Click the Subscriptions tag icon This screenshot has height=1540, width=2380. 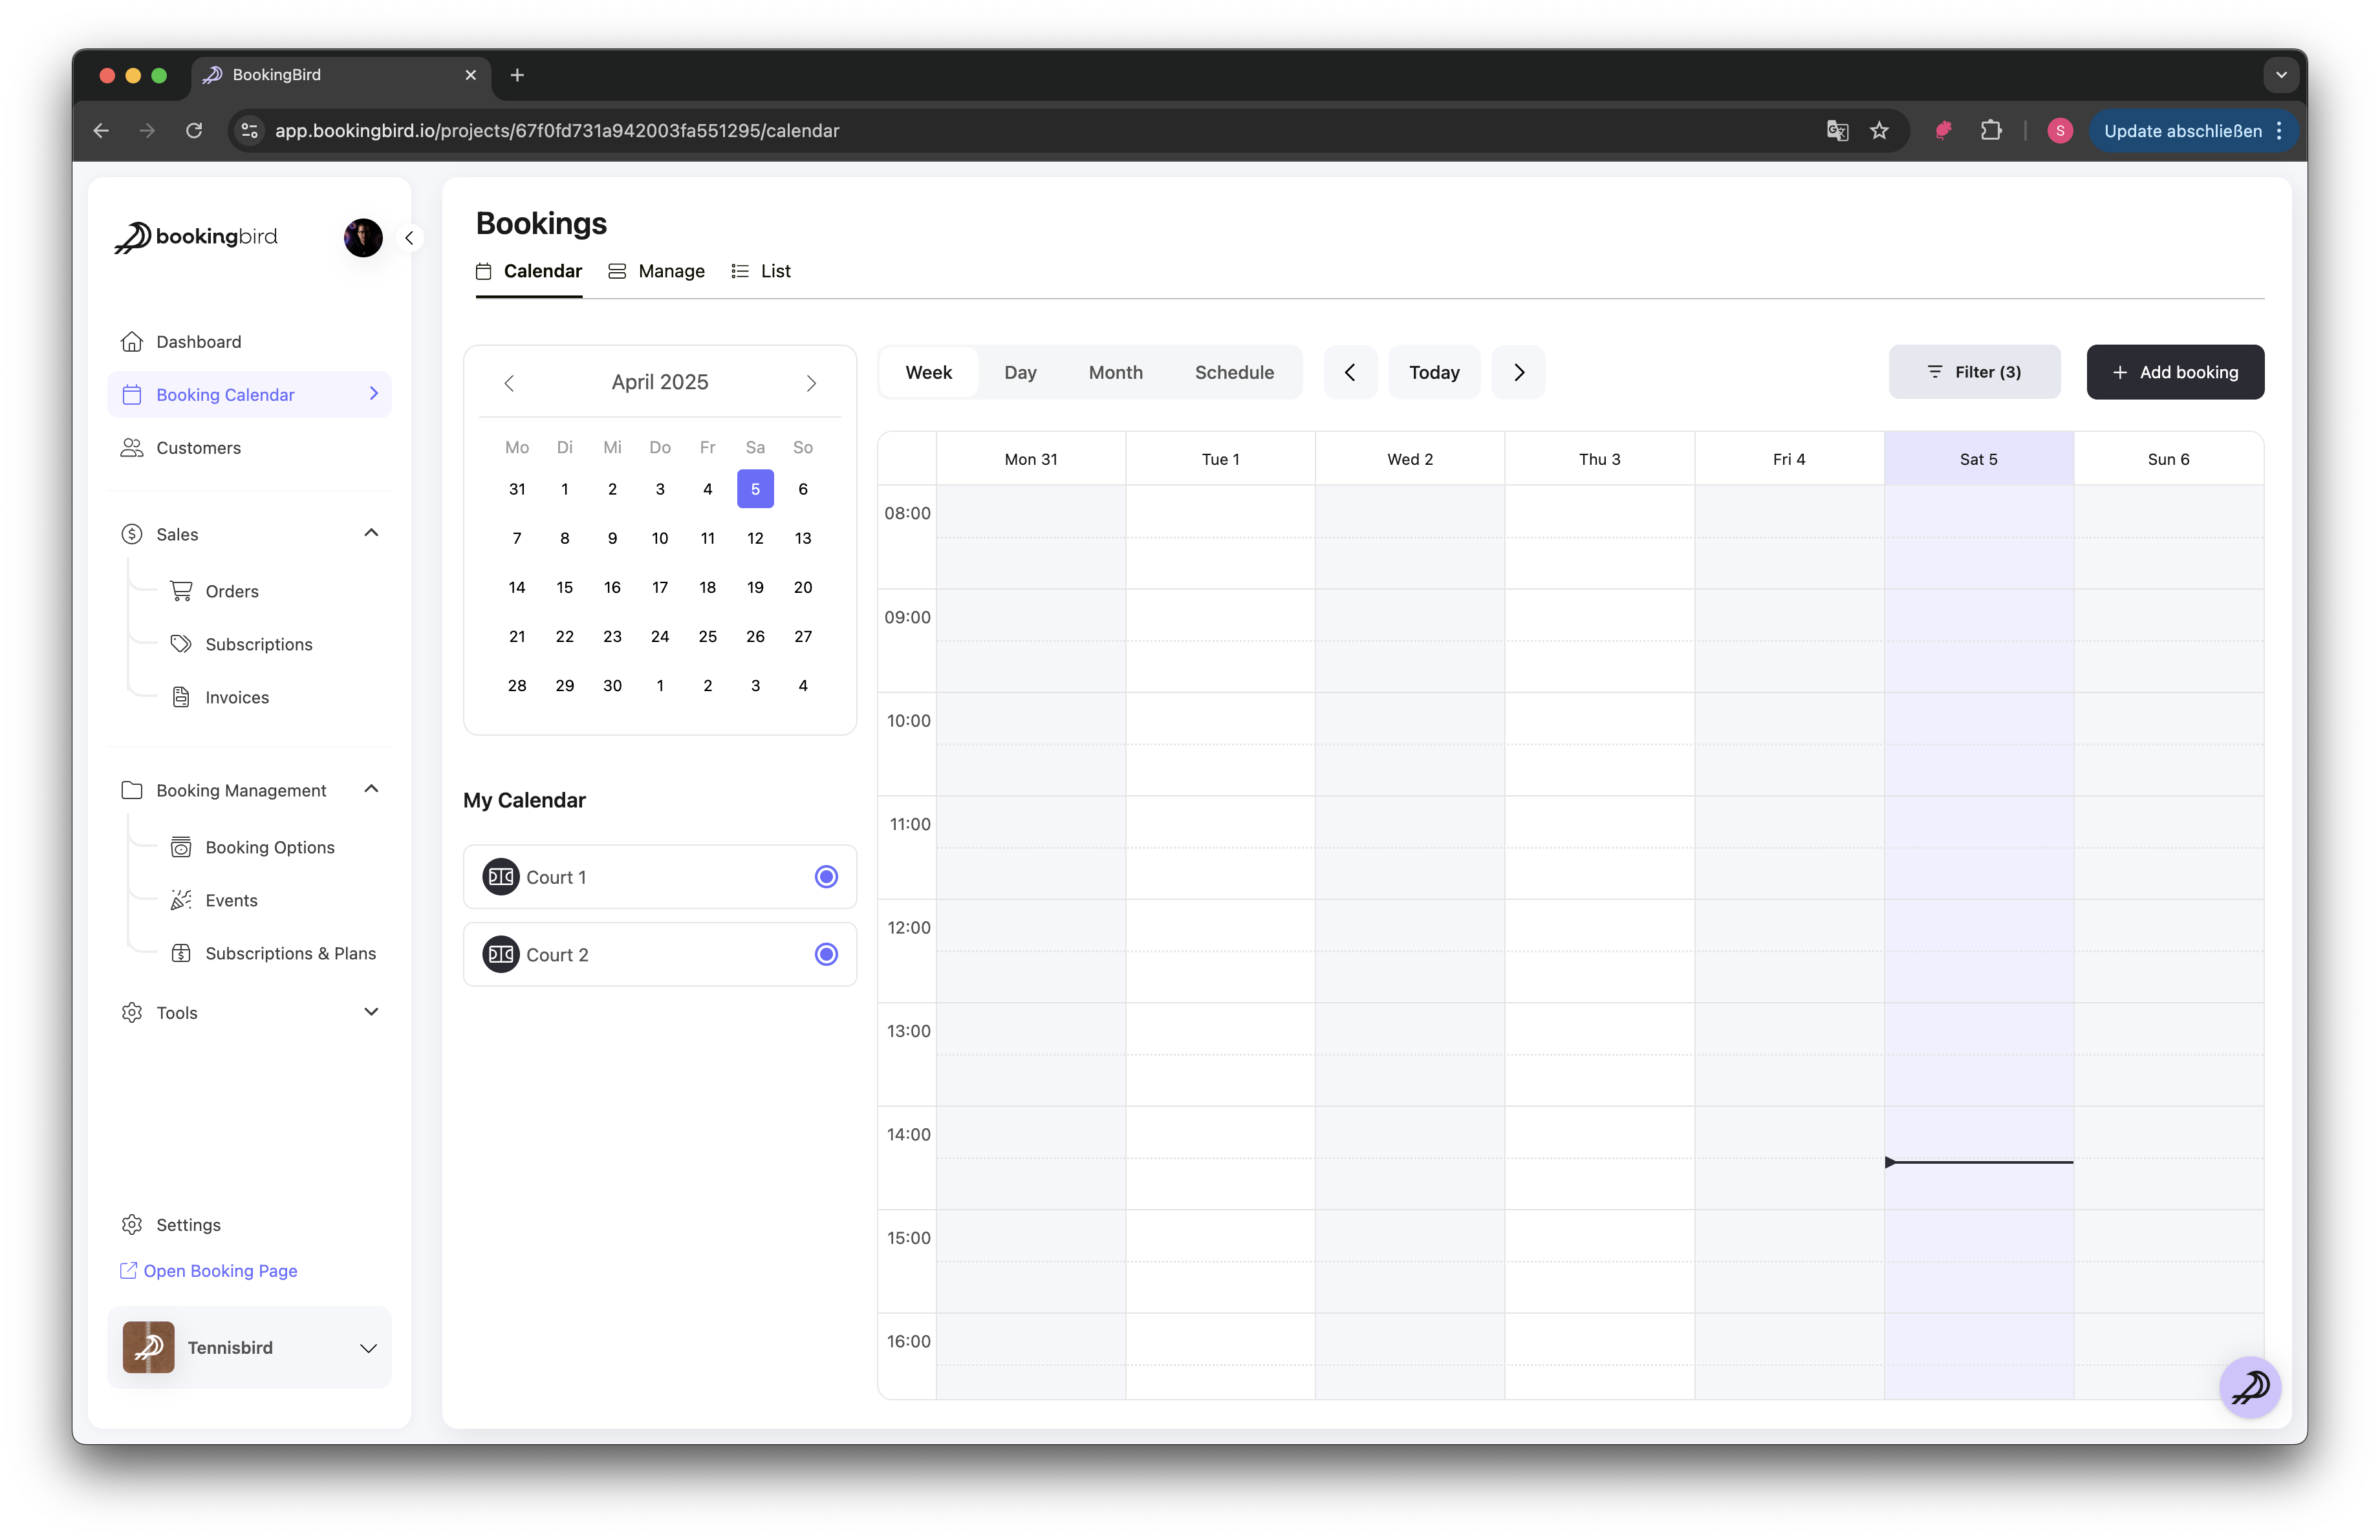pyautogui.click(x=181, y=643)
